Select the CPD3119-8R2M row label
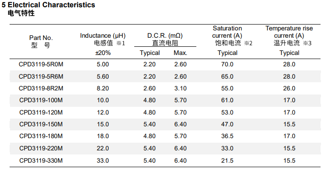 coord(41,88)
